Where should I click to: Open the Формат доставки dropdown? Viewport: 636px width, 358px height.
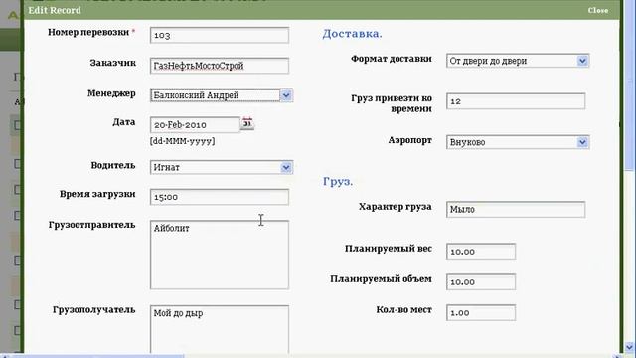[582, 61]
